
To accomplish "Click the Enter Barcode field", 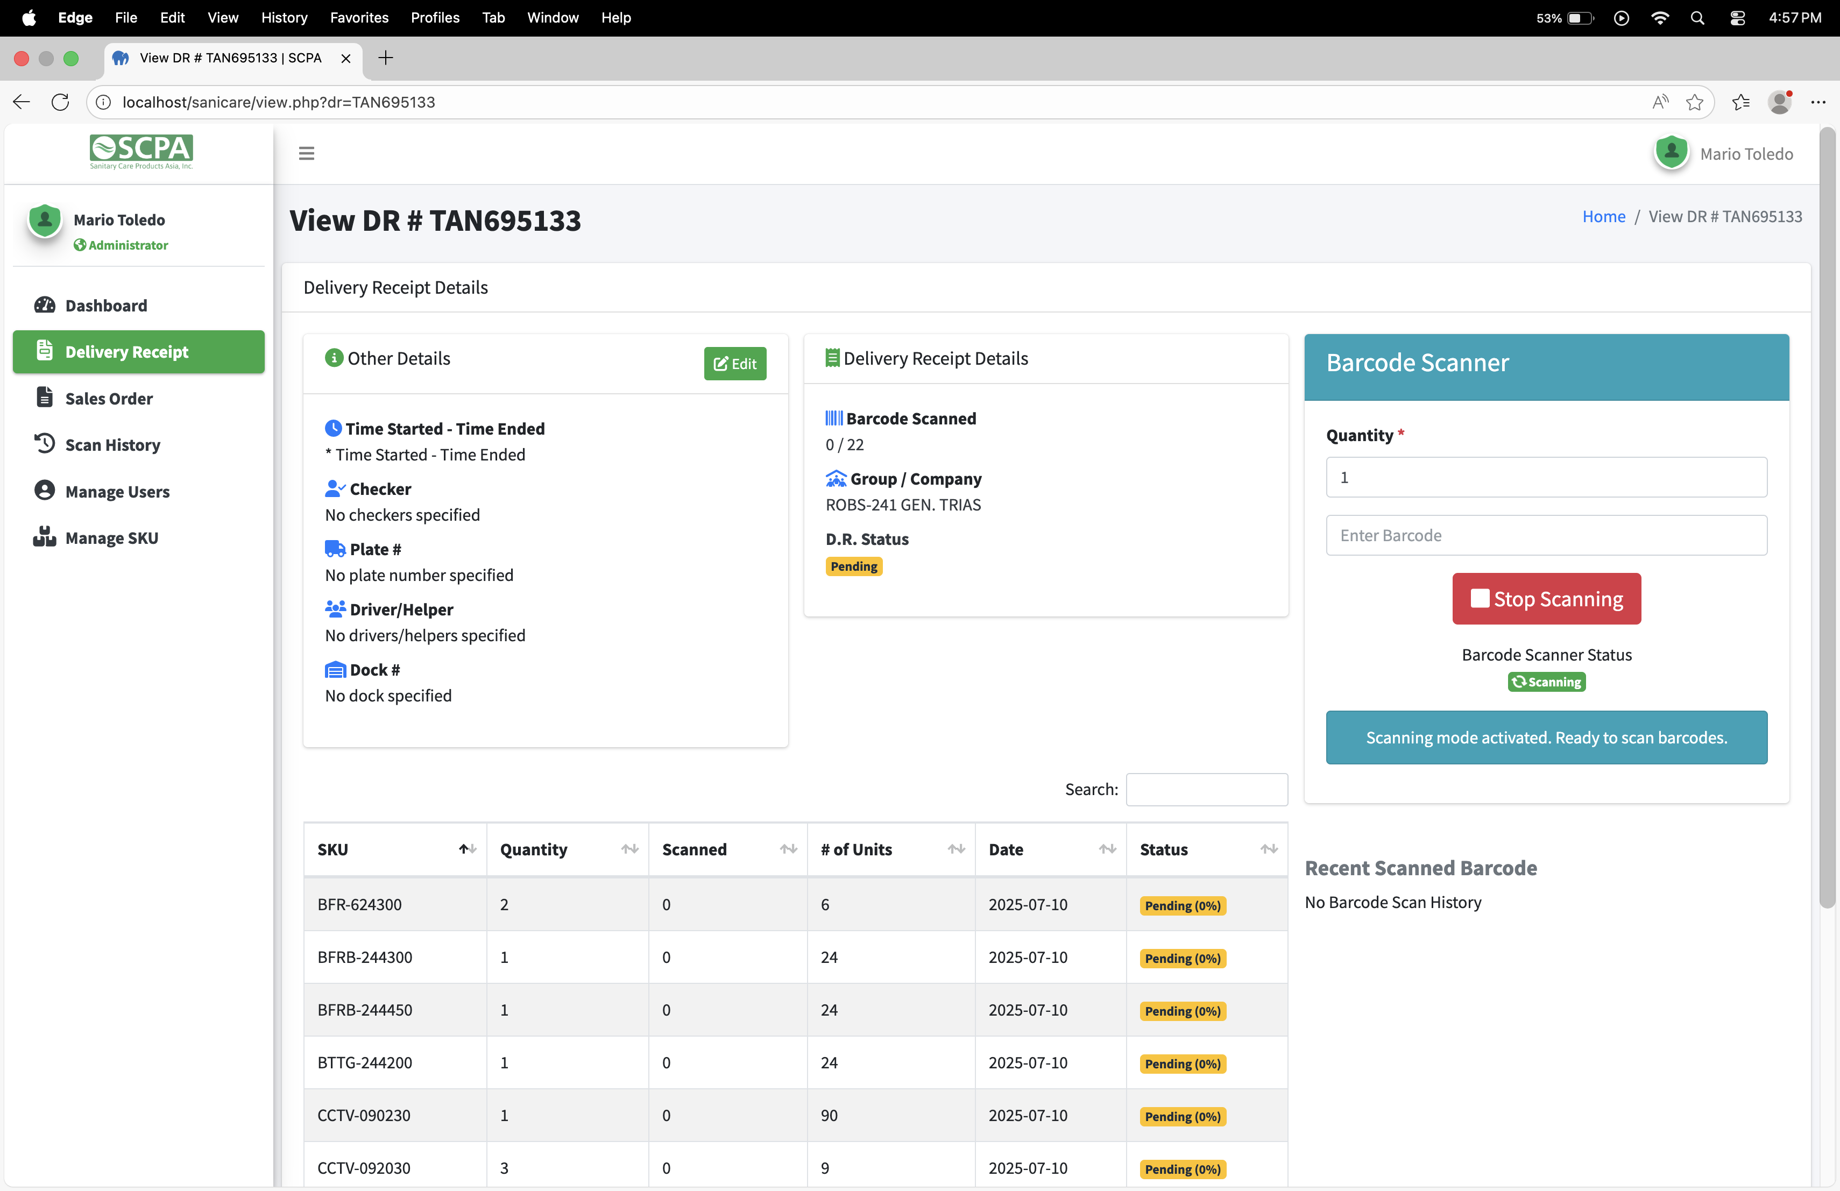I will [1546, 535].
